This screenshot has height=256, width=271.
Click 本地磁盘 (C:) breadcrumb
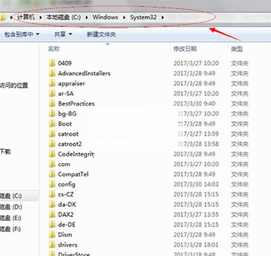[x=63, y=17]
